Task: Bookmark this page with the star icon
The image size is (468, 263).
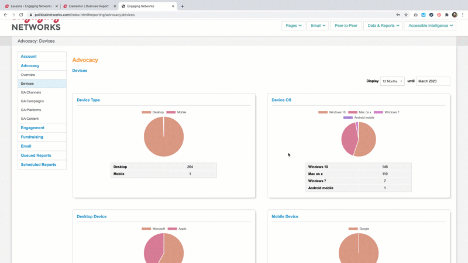Action: pyautogui.click(x=406, y=15)
